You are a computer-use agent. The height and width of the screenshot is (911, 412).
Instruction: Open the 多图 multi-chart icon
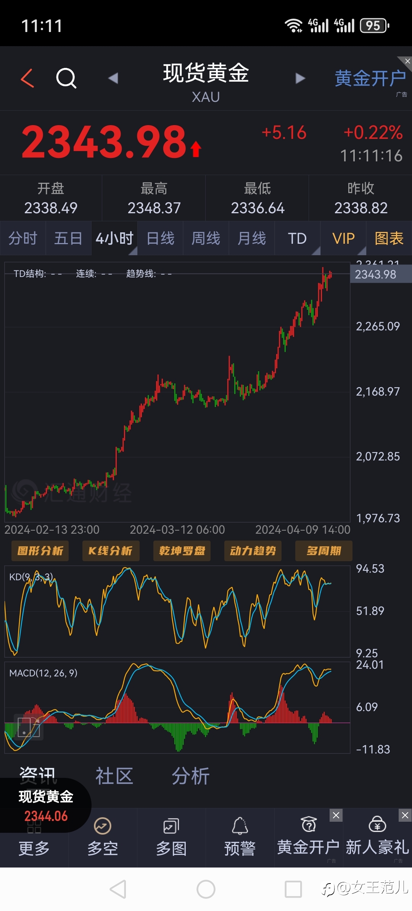(171, 838)
